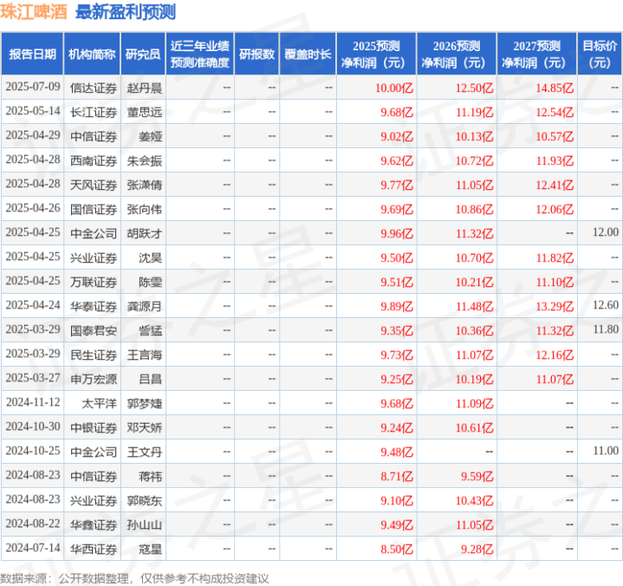Select the date cell 2025-04-29
This screenshot has height=586, width=623.
(33, 135)
